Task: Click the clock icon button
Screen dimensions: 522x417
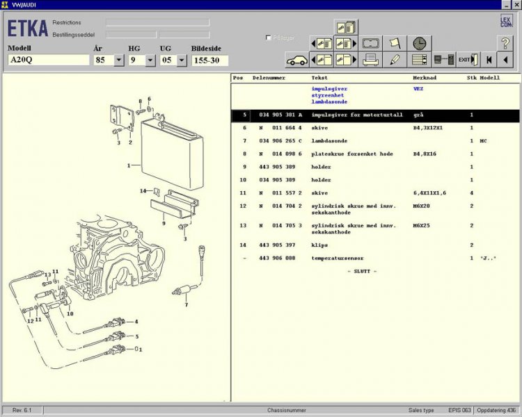Action: (420, 43)
